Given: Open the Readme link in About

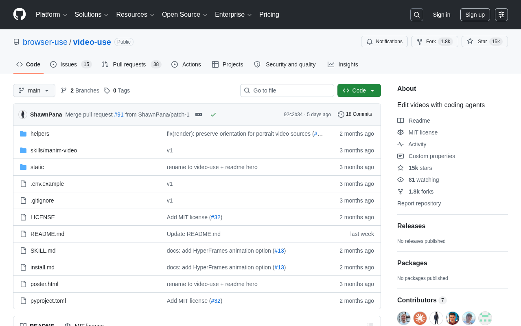Looking at the screenshot, I should click(414, 121).
